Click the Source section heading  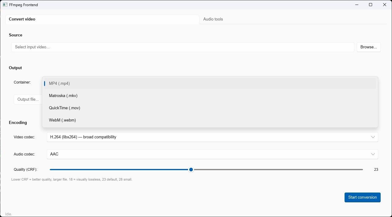(16, 35)
